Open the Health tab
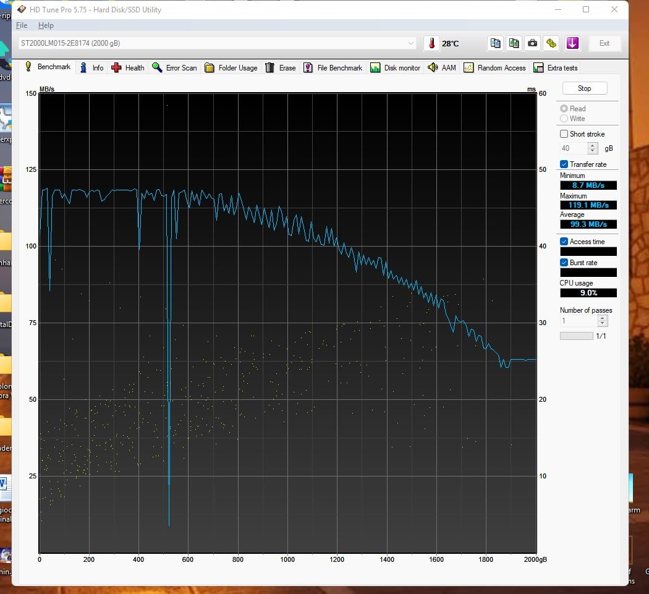Screen dimensions: 649x594 128,67
